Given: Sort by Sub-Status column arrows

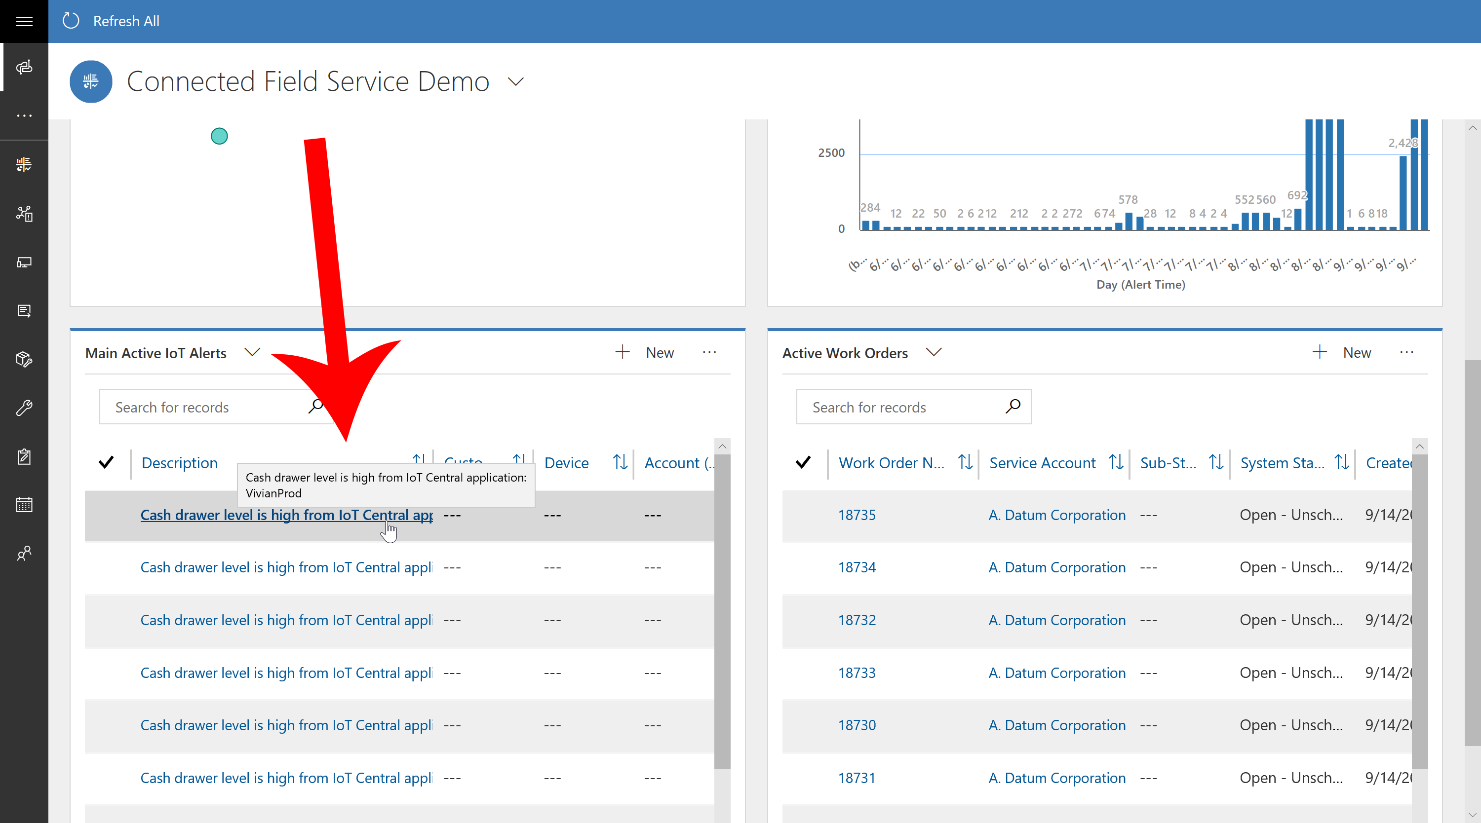Looking at the screenshot, I should [1216, 462].
